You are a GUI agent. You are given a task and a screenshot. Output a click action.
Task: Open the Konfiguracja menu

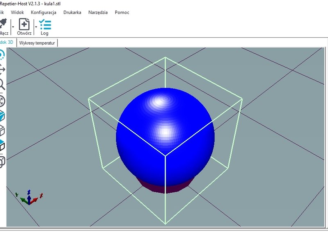coord(43,12)
